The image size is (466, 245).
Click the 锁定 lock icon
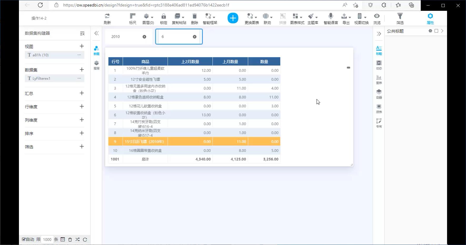[x=163, y=16]
